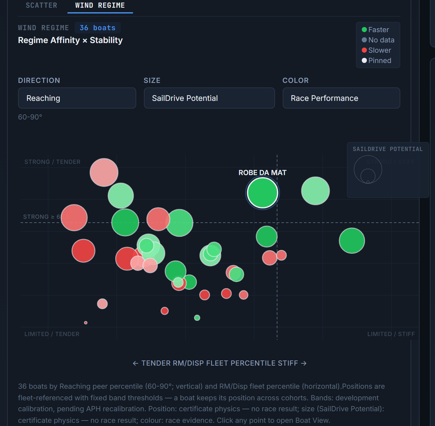Click the ROBE DA MAT label

coord(262,173)
